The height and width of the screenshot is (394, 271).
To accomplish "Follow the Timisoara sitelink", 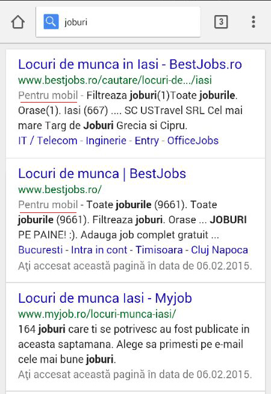I will point(159,250).
